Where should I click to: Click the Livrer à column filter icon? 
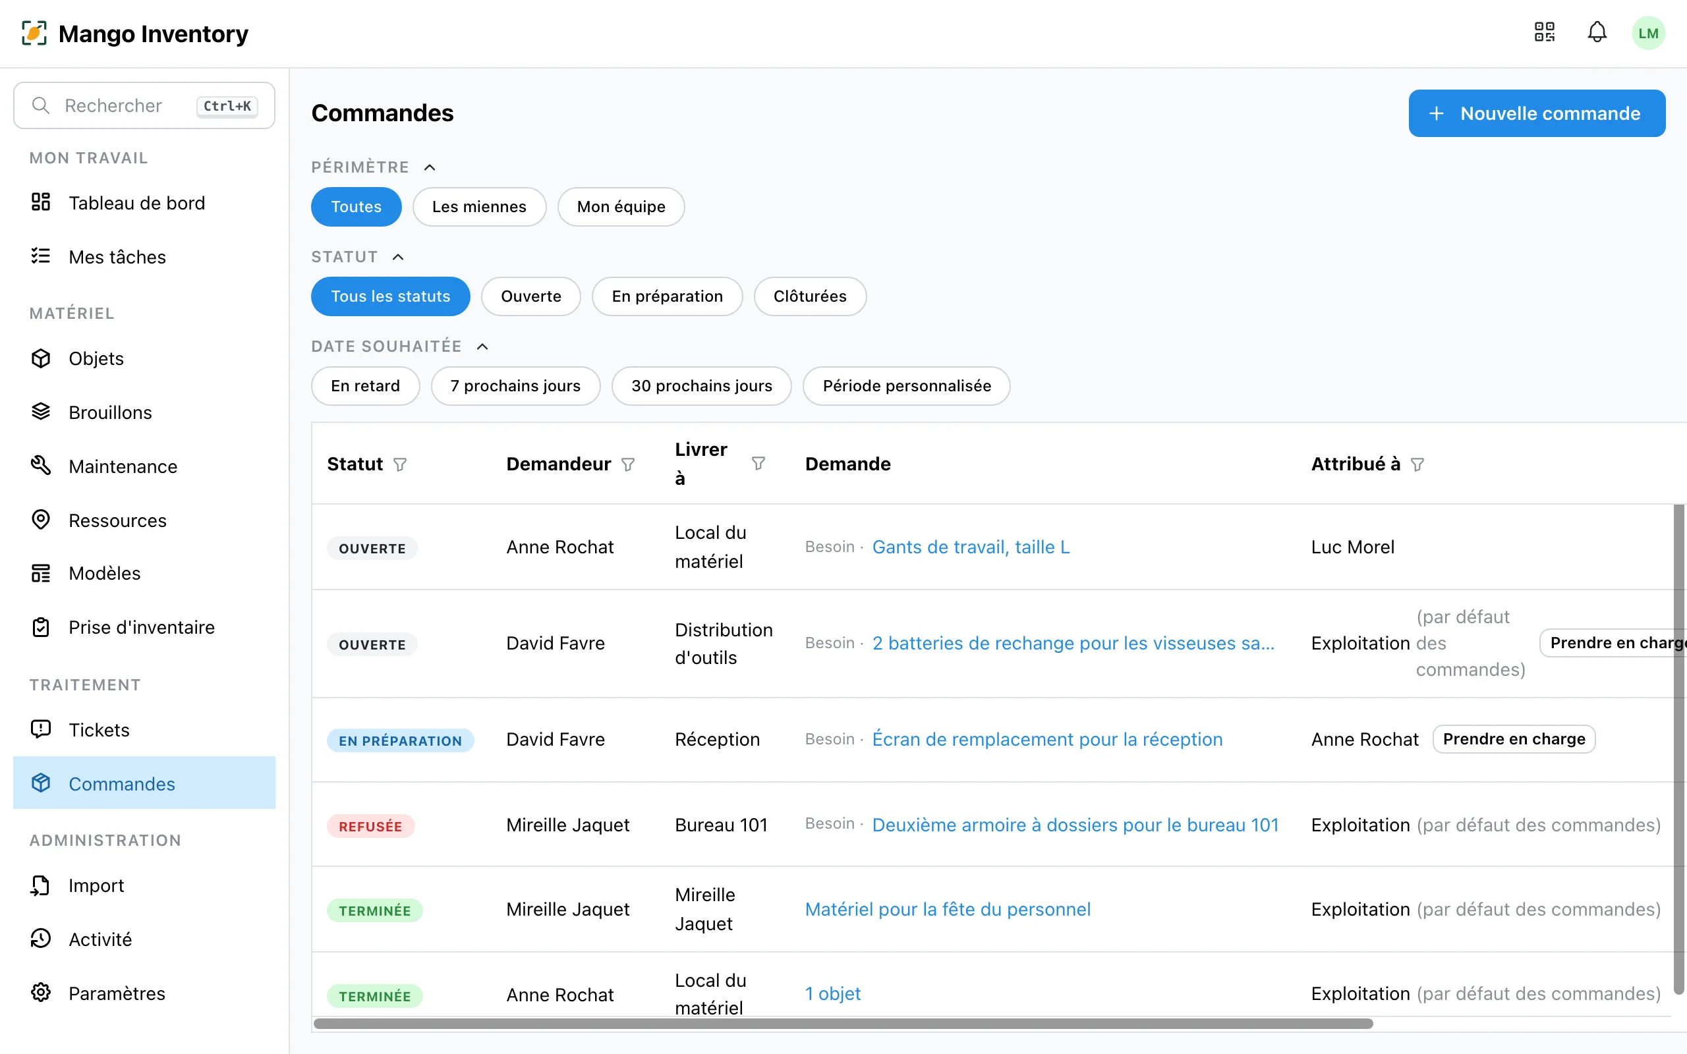coord(758,464)
